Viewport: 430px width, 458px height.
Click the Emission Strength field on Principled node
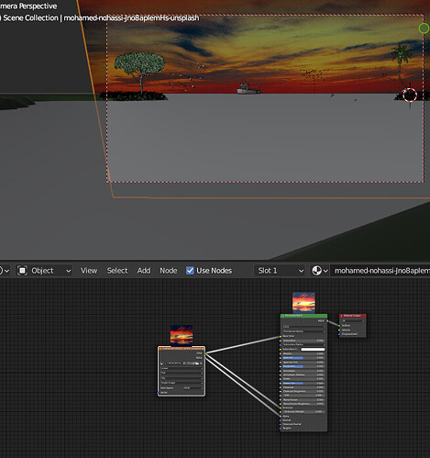pyautogui.click(x=303, y=412)
